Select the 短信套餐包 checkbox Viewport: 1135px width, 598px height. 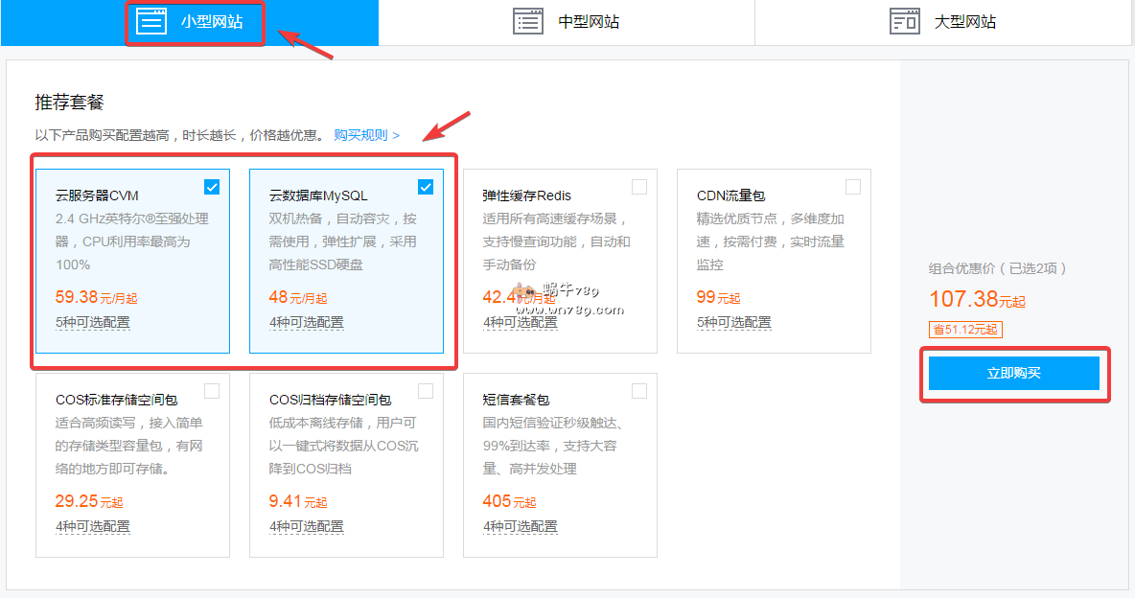coord(639,391)
